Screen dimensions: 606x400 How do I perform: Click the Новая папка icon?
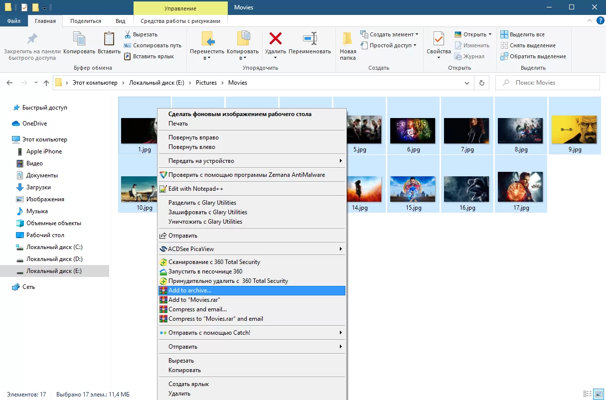tap(348, 39)
